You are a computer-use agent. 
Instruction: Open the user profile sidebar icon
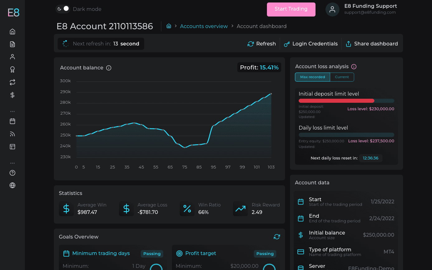point(12,57)
